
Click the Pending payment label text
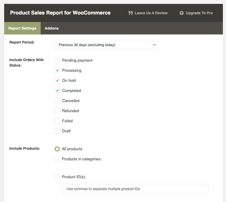tap(77, 60)
